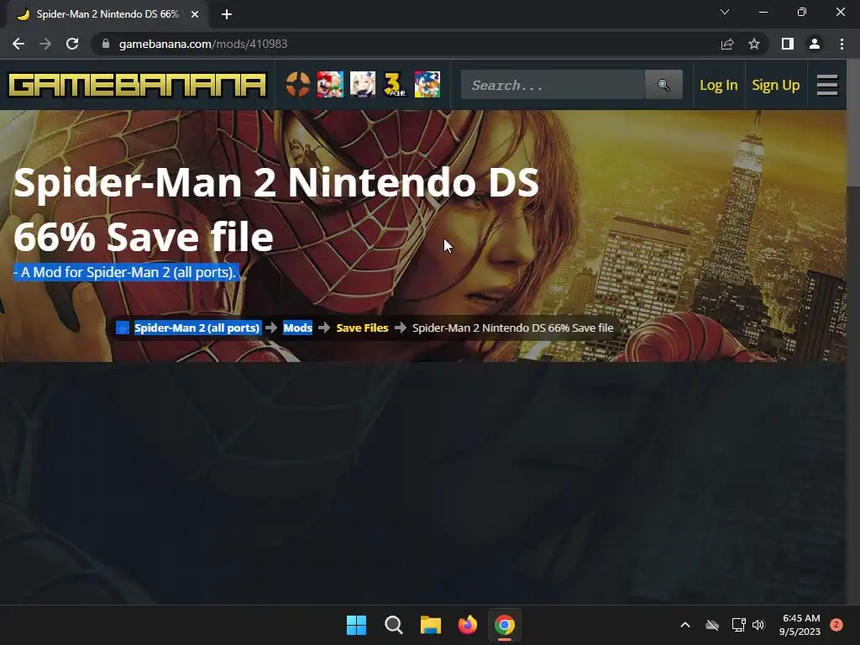Open the Chrome profile icon
The width and height of the screenshot is (860, 645).
(x=815, y=44)
